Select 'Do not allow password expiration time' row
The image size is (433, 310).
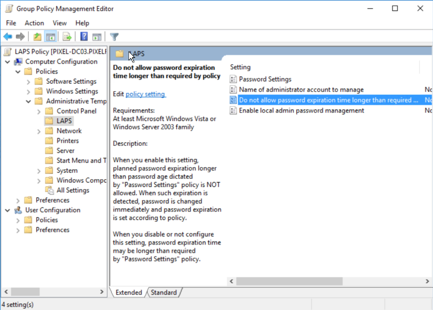330,100
